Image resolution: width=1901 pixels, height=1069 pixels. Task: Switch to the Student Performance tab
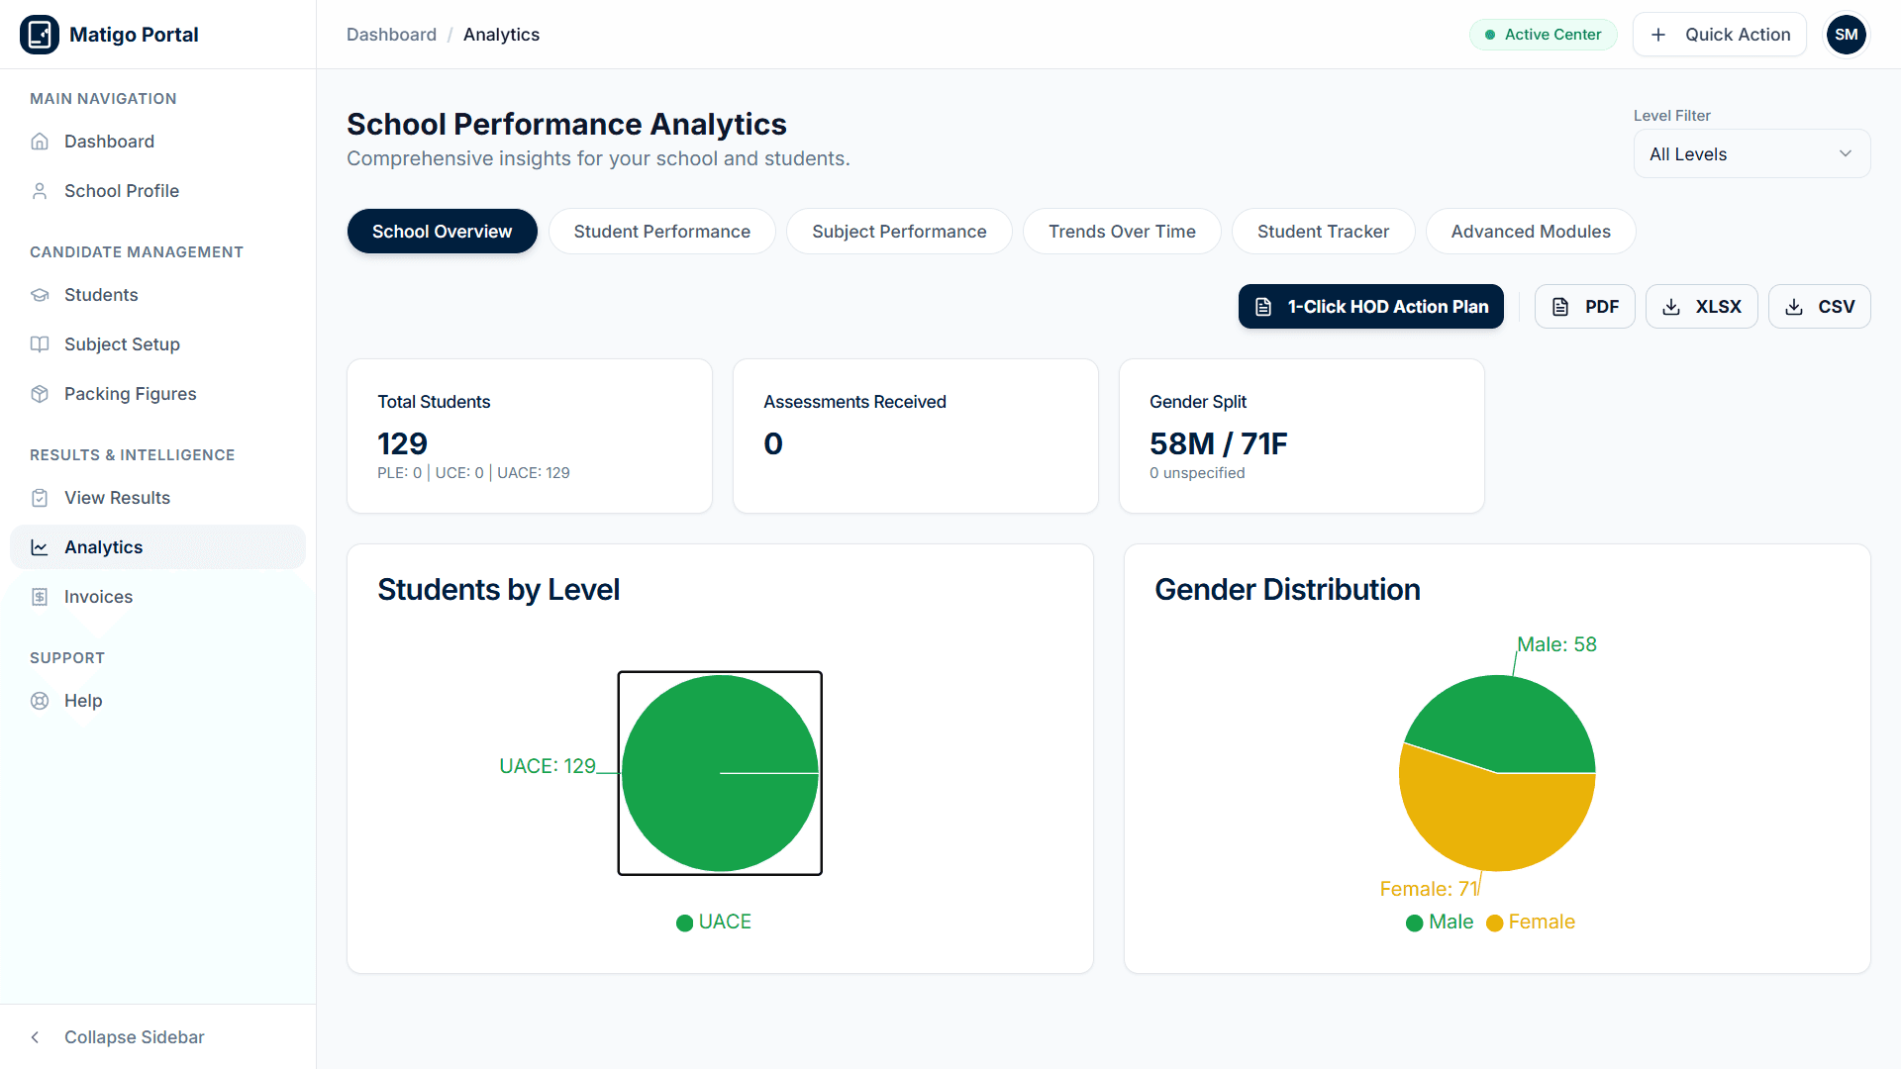[x=662, y=232]
